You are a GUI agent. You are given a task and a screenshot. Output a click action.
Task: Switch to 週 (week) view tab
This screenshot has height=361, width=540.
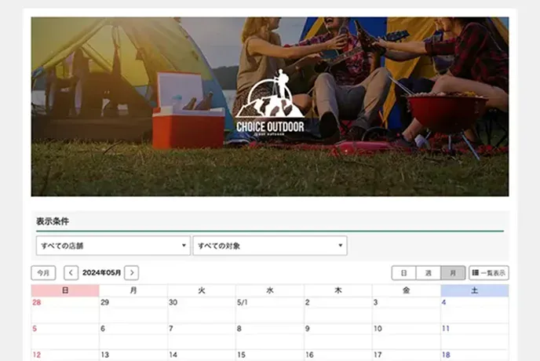click(429, 273)
